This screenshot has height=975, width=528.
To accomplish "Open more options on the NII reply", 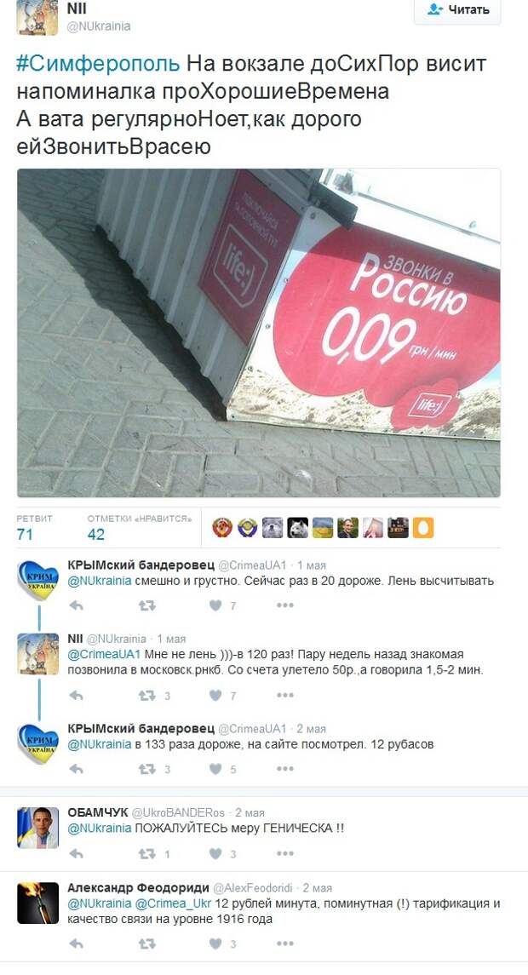I will 284,696.
